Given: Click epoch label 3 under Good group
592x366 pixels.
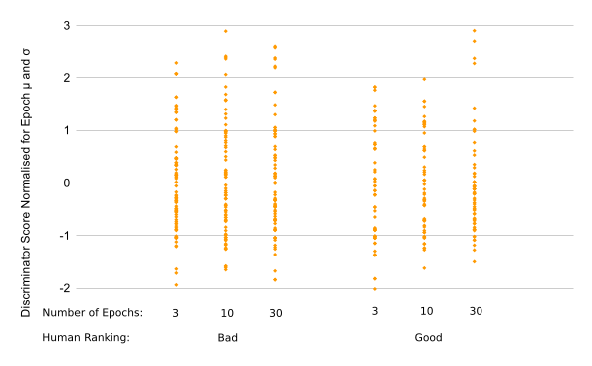Looking at the screenshot, I should [x=375, y=311].
